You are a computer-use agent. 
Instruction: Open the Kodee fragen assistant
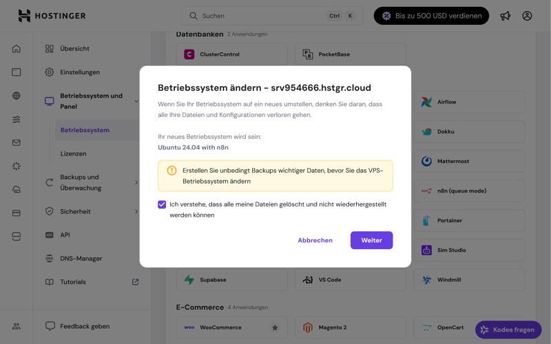pos(508,330)
